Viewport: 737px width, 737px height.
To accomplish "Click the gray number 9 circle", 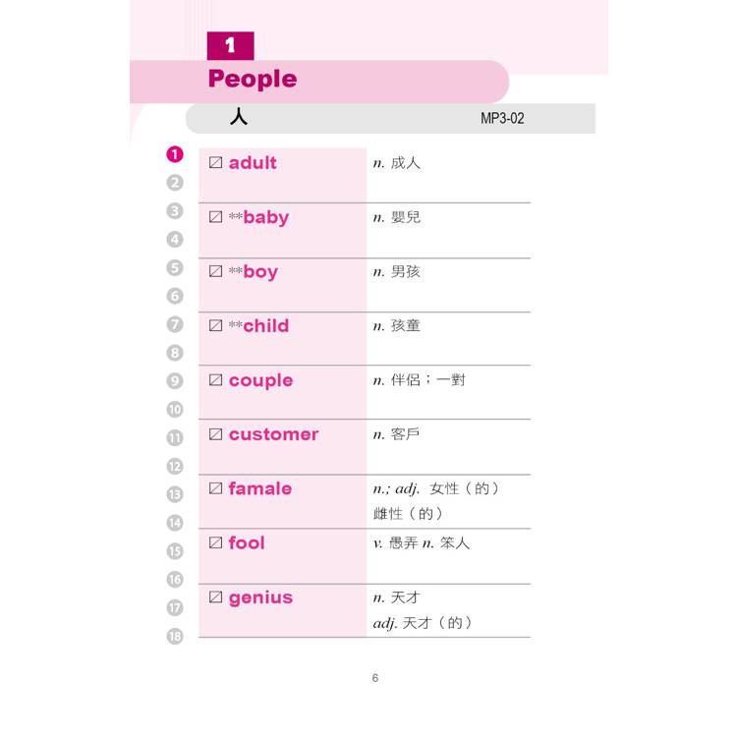I will 174,381.
